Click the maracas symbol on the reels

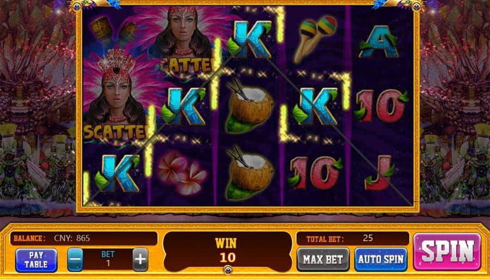point(315,39)
